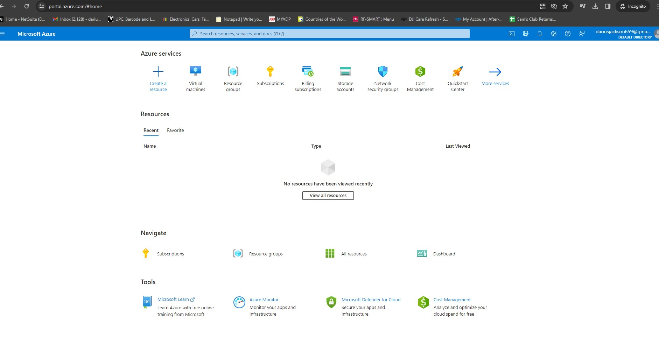Click the search resources input field
The image size is (659, 338).
[x=329, y=34]
